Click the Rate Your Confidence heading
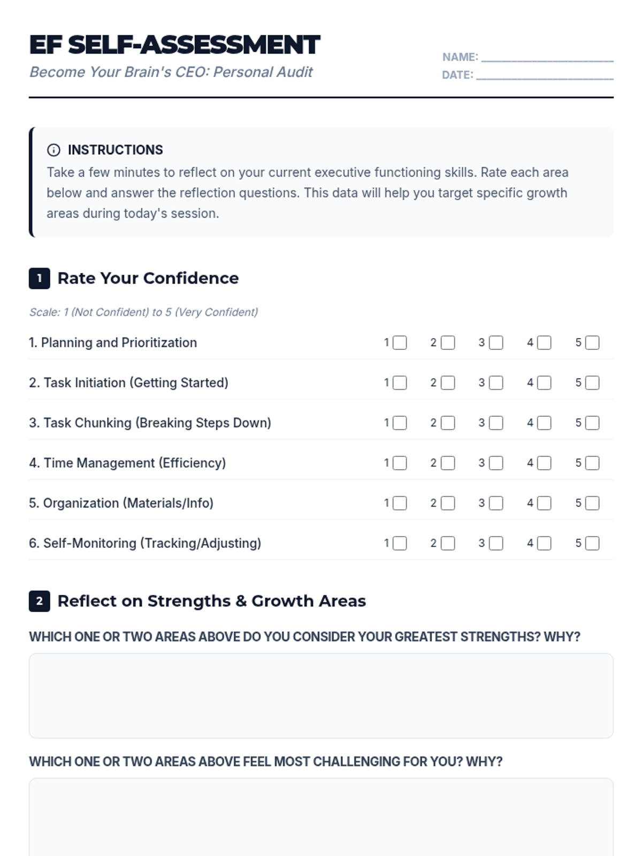The height and width of the screenshot is (856, 642). [148, 278]
